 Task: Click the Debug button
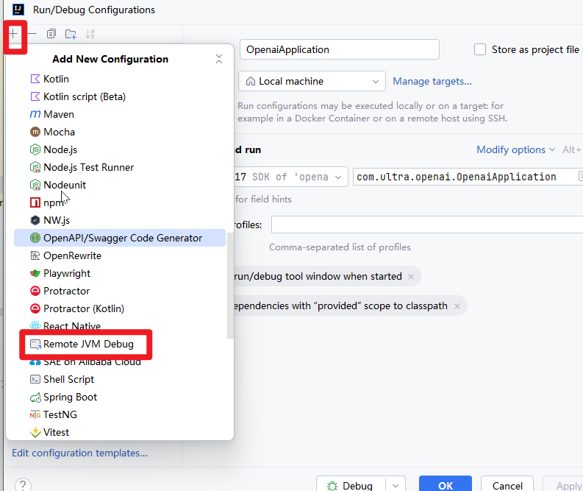351,485
